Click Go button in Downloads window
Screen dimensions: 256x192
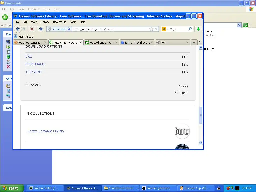tap(248, 25)
